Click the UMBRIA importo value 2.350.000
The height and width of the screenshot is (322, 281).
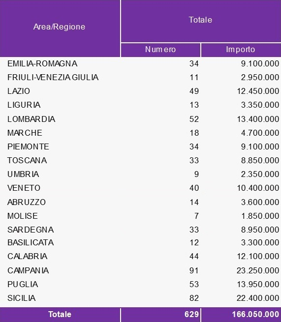260,174
